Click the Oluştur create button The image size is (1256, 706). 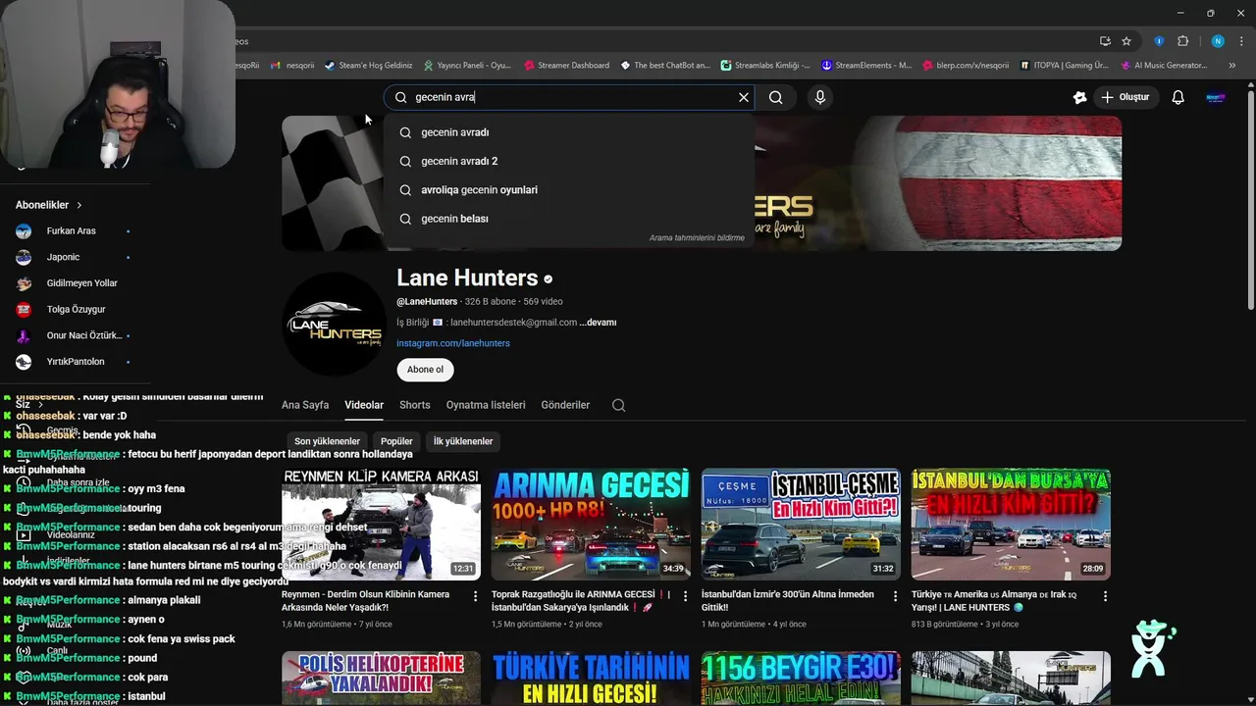coord(1125,97)
